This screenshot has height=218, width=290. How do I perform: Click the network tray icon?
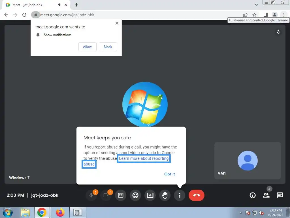coord(255,213)
